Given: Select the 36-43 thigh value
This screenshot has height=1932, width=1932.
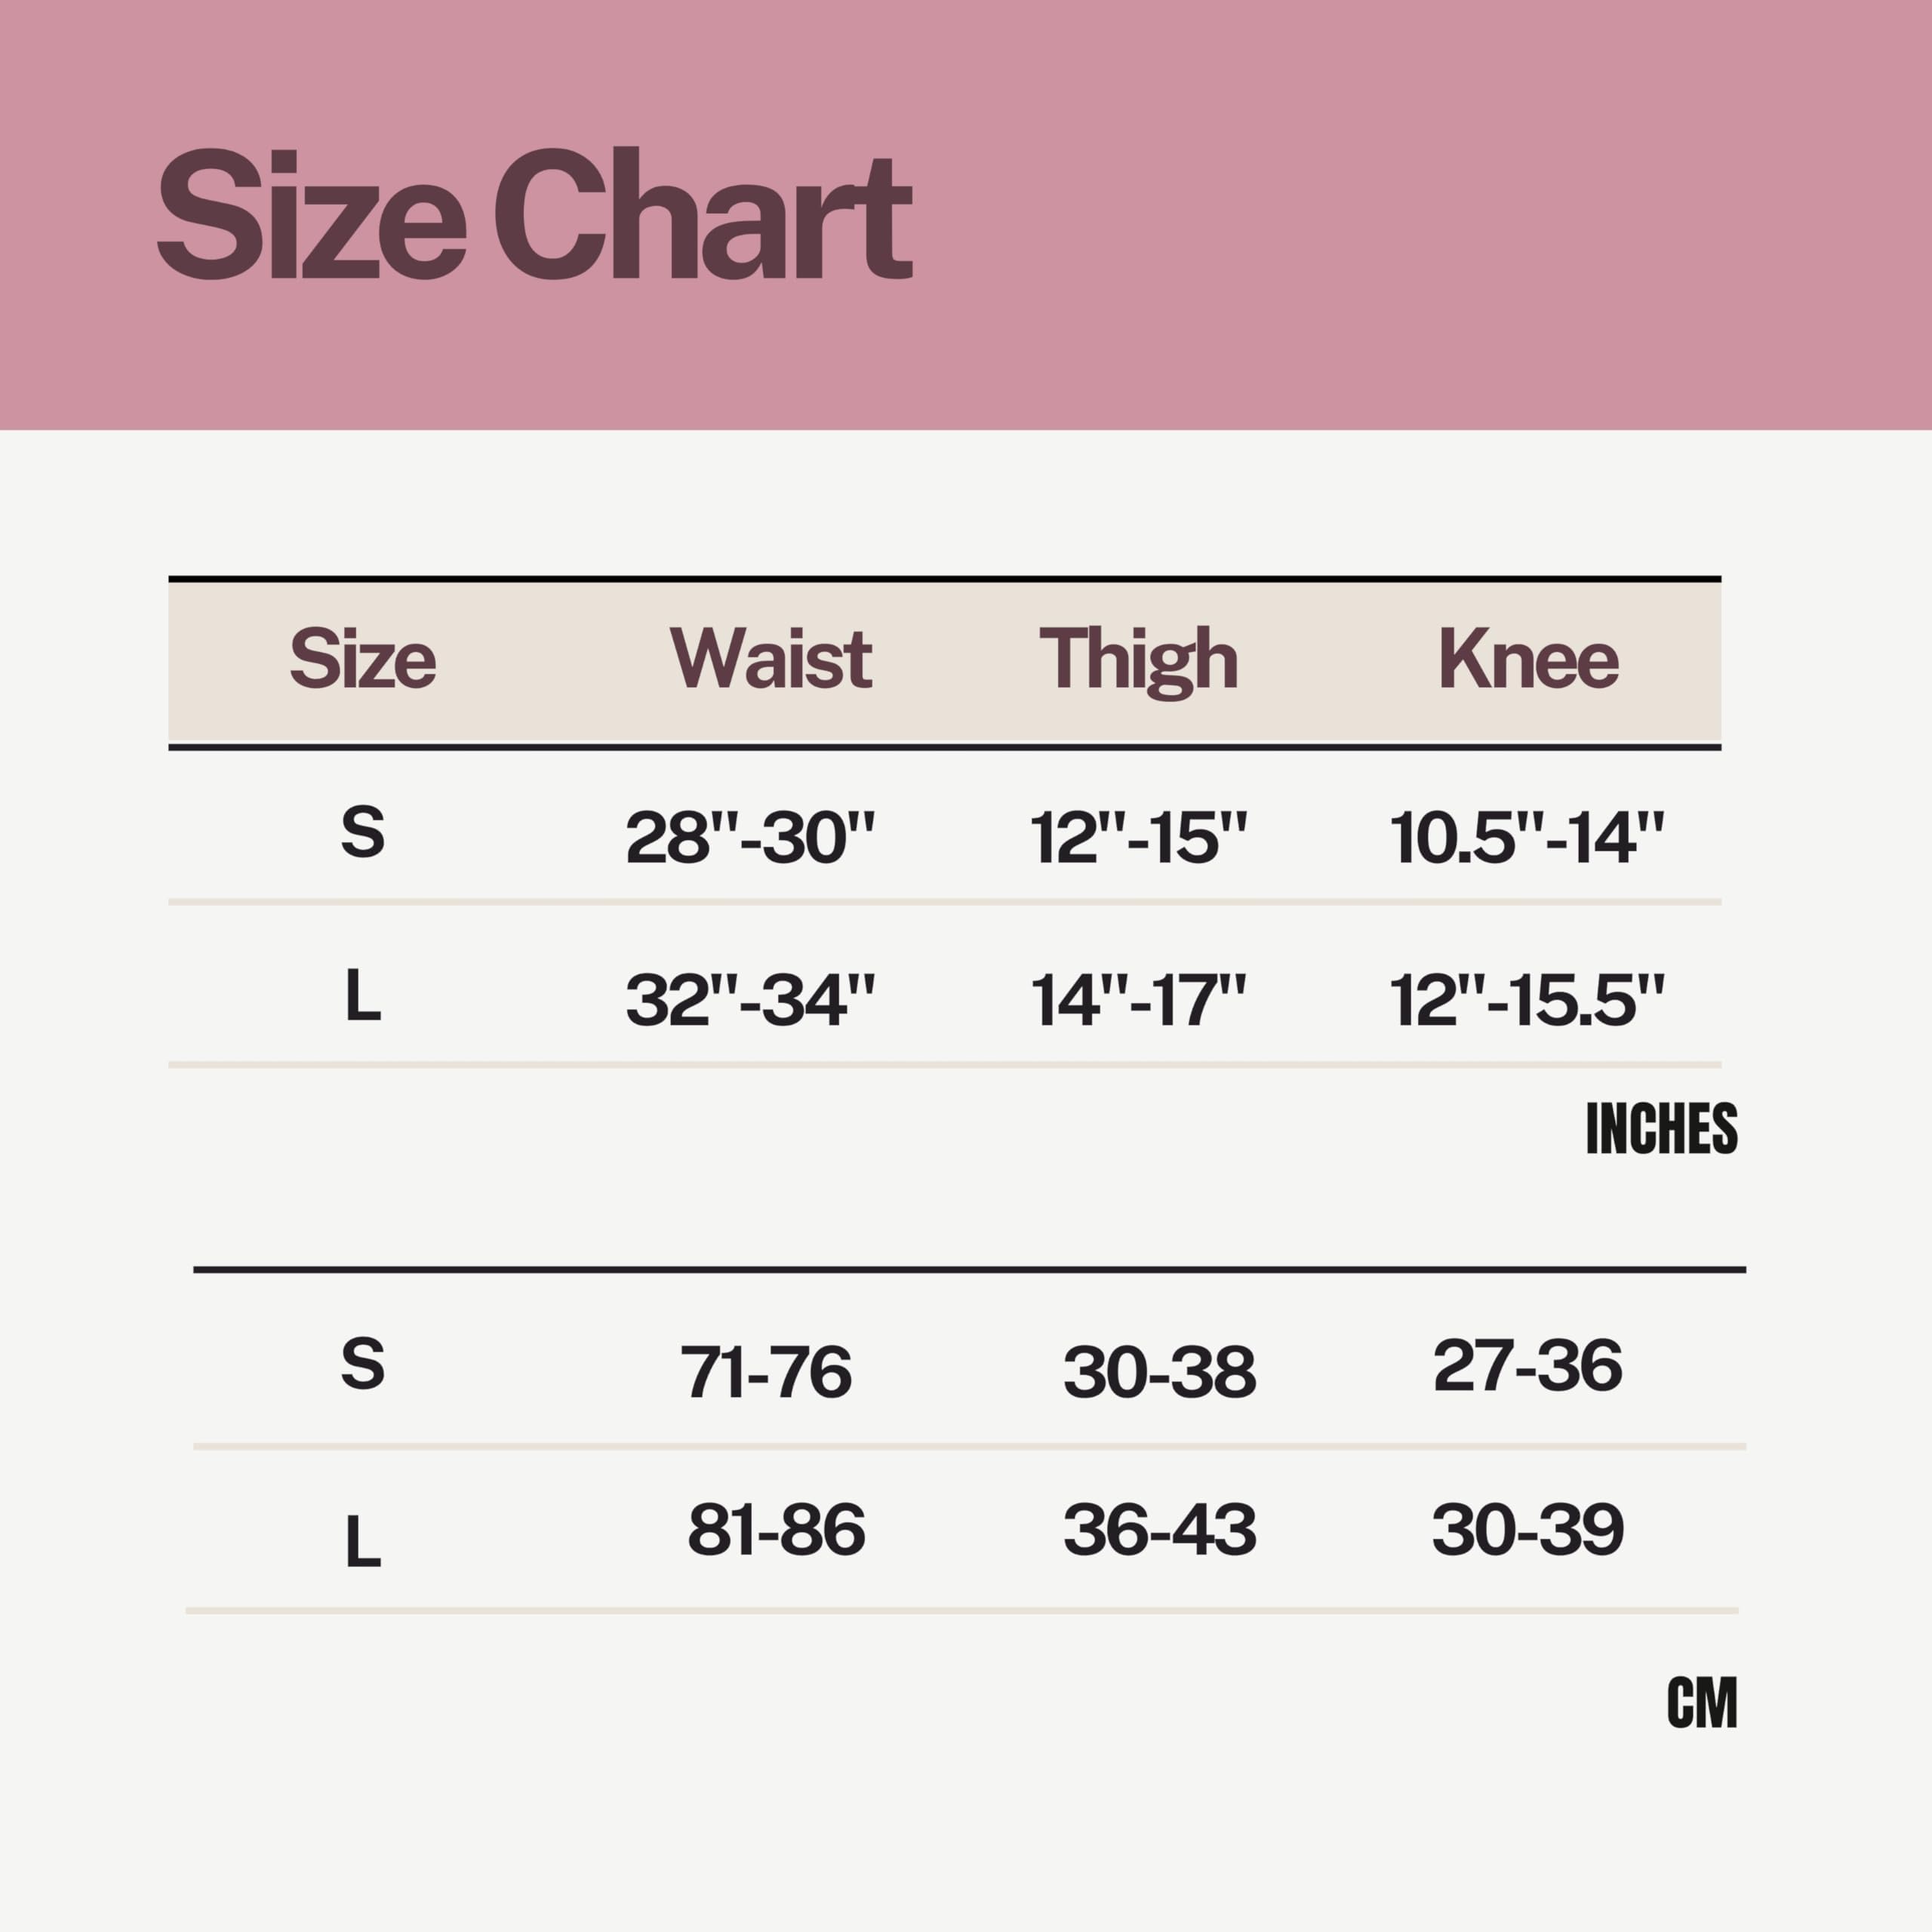Looking at the screenshot, I should coord(1159,1529).
